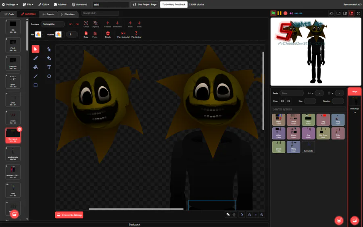
Task: Click Convert to Bitmap button
Action: click(69, 215)
